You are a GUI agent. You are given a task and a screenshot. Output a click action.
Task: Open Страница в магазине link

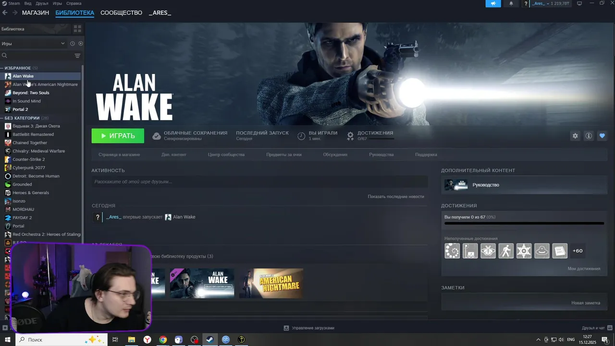(119, 155)
